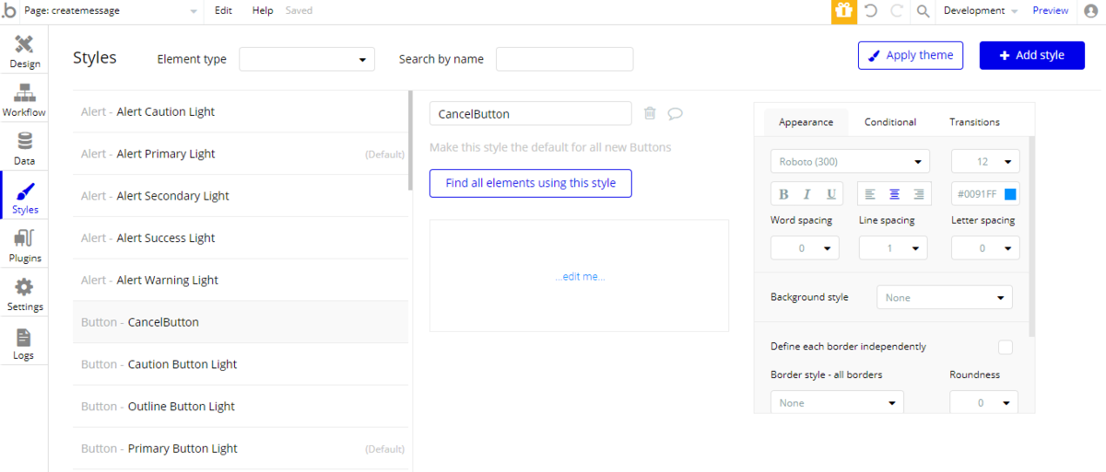Click Find all elements using this style
The height and width of the screenshot is (472, 1106).
click(x=530, y=183)
